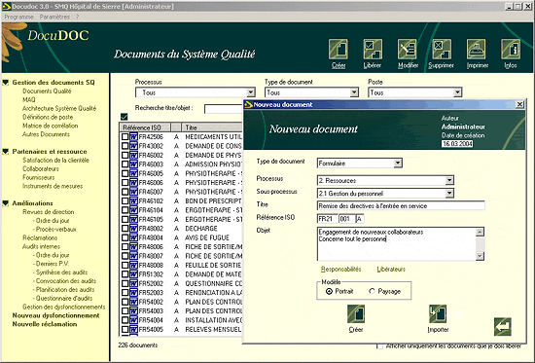Viewport: 535px width, 363px height.
Task: Collapse the Améliorations section
Action: [6, 203]
